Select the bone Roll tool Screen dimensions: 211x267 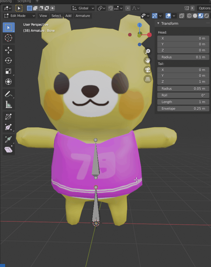[8, 117]
